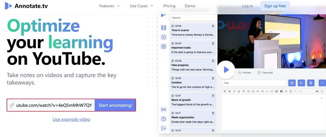
Task: Delete the Week organization note
Action: point(213,113)
